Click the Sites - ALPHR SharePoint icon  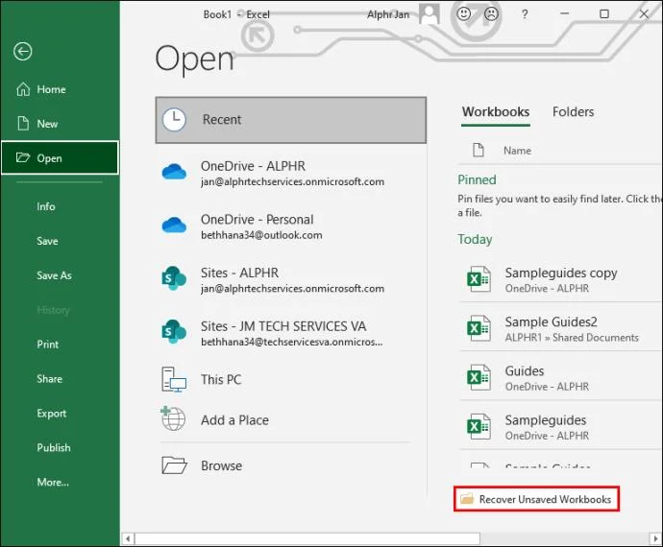click(174, 278)
